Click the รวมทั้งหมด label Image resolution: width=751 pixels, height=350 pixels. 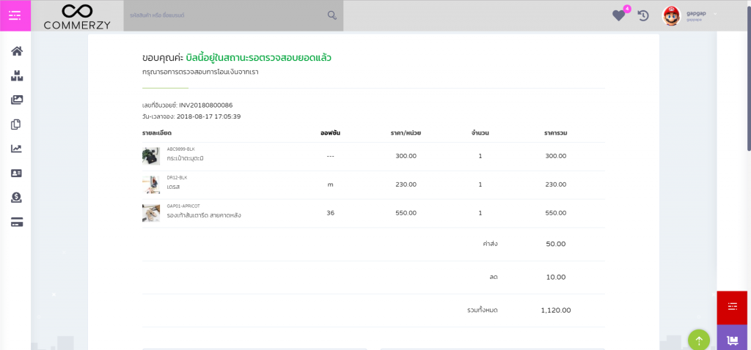(x=483, y=310)
